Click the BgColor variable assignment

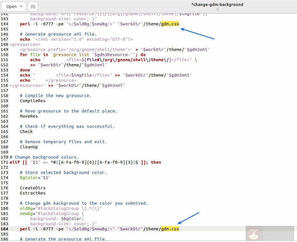click(x=28, y=178)
